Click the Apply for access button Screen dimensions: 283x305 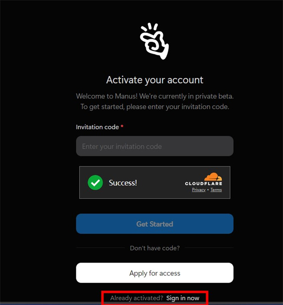[155, 273]
